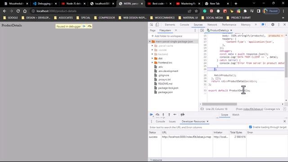Open the .env file
The height and width of the screenshot is (162, 288).
click(160, 67)
